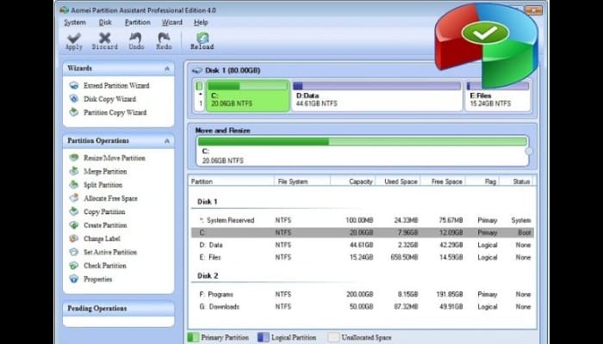Select the small System Reserved block
This screenshot has height=344, width=603.
(x=199, y=95)
